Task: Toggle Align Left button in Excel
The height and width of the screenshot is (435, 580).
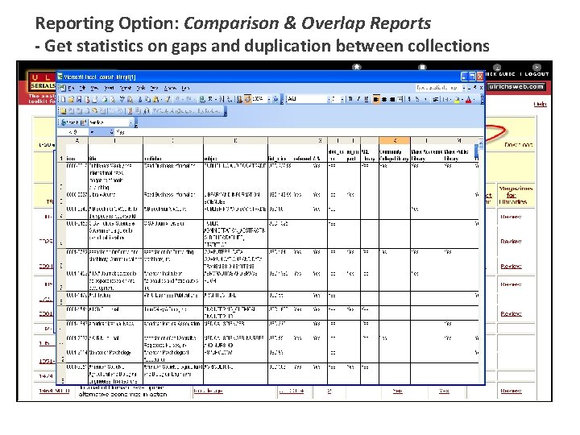Action: pos(376,99)
